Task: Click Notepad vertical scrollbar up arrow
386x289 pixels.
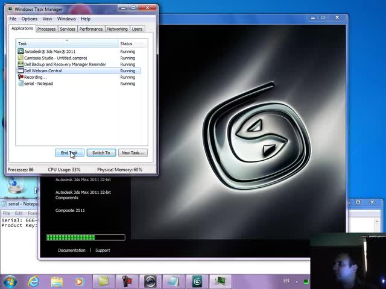Action: coord(377,222)
